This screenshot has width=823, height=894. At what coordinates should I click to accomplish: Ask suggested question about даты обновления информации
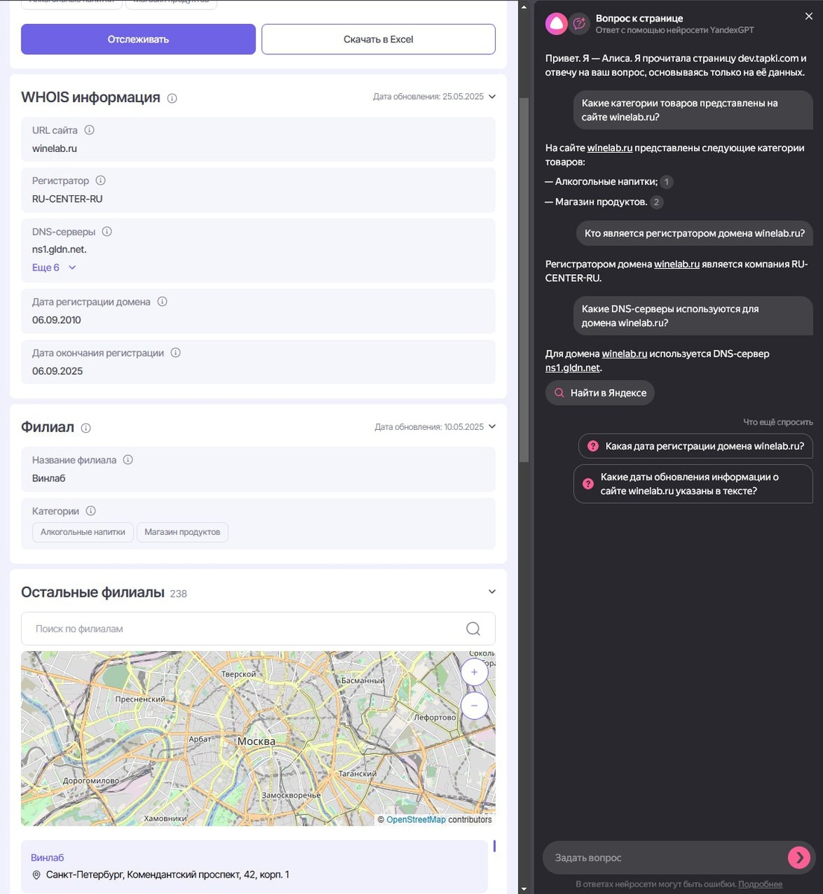click(693, 484)
